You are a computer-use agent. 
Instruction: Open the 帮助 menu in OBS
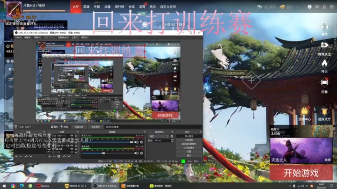coord(85,37)
